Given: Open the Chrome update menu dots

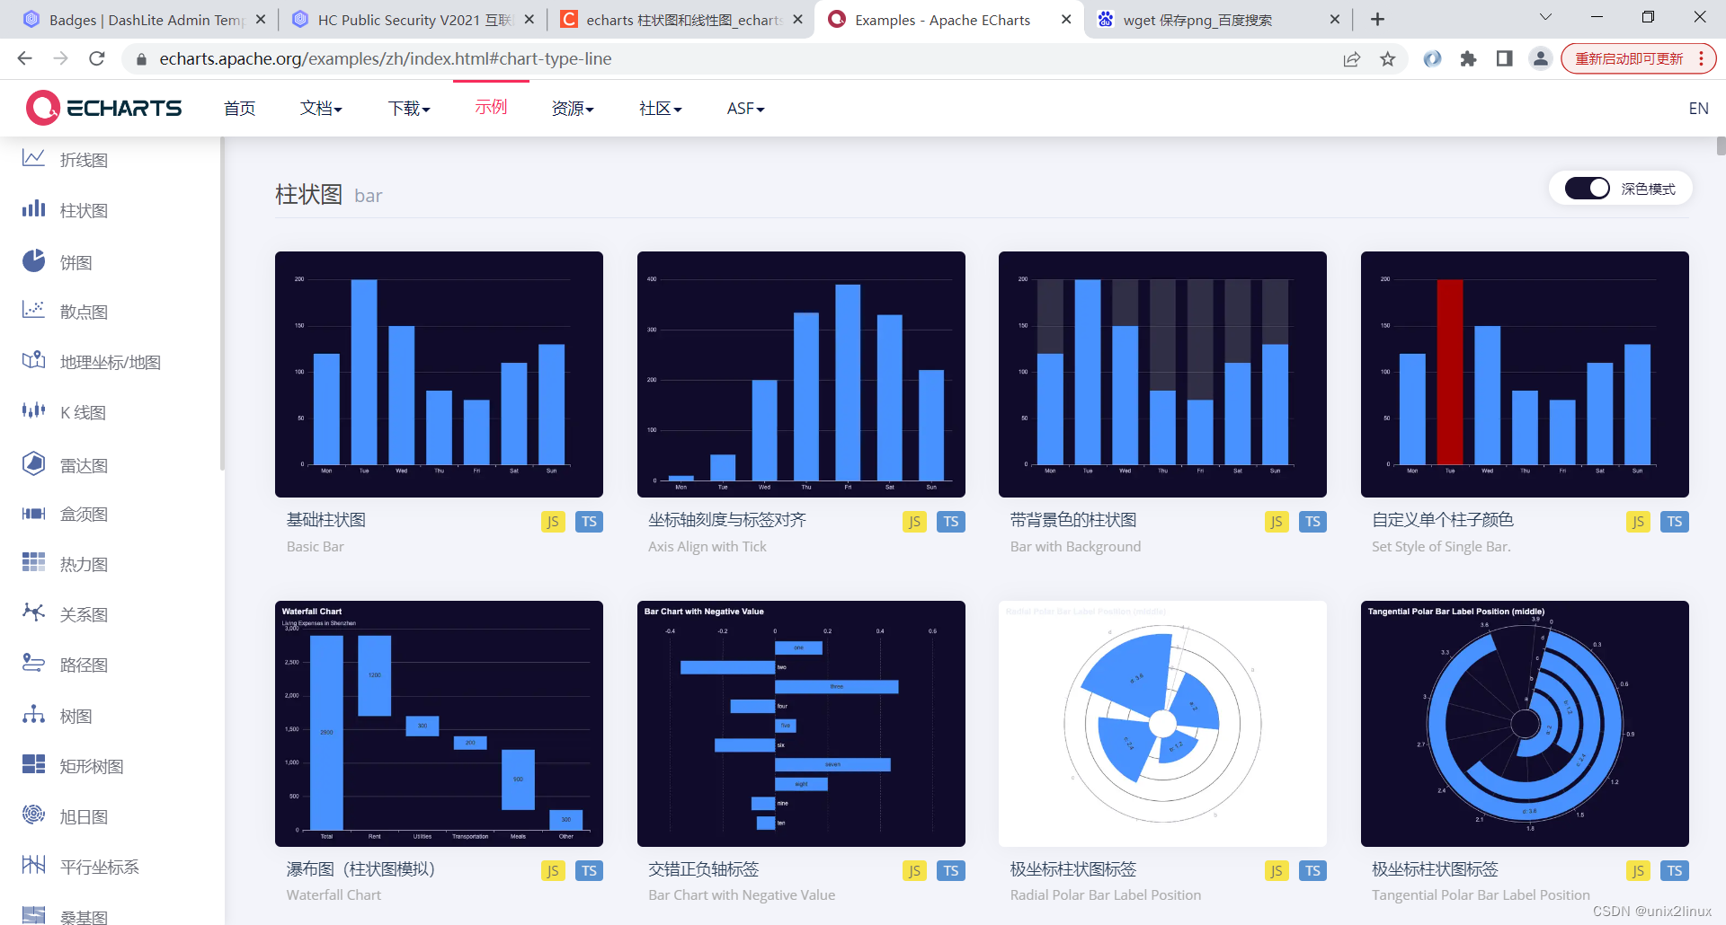Looking at the screenshot, I should pos(1701,58).
